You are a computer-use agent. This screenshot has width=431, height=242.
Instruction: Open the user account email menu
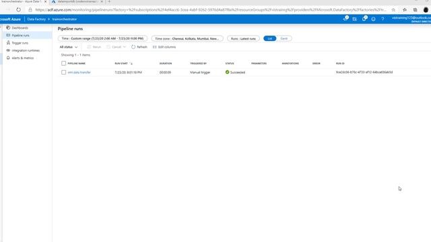coord(411,19)
